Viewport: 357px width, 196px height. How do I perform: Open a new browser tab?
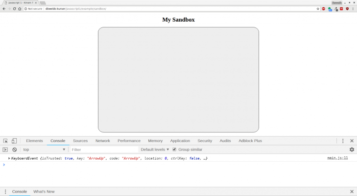(43, 3)
